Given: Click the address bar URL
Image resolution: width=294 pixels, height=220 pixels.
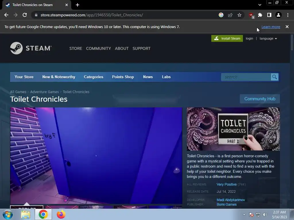Looking at the screenshot, I should (92, 15).
